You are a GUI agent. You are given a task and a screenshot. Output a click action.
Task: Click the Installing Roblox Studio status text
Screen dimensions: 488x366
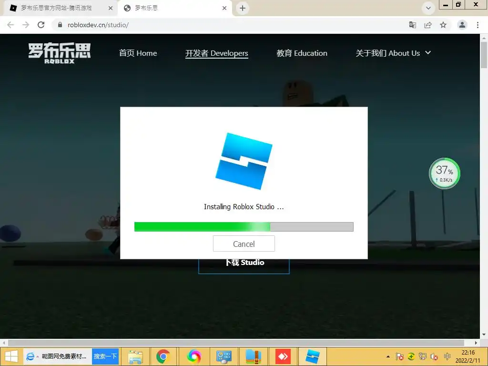(x=244, y=207)
